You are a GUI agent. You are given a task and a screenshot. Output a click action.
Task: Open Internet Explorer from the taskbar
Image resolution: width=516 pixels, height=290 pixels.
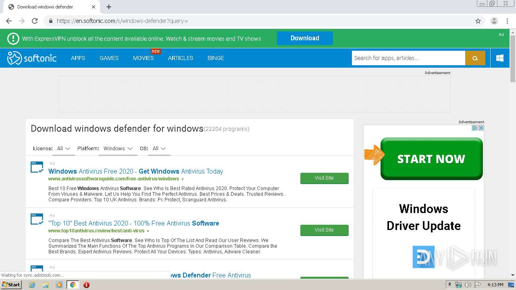pyautogui.click(x=32, y=285)
